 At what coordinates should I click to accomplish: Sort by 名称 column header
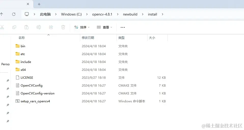click(22, 38)
